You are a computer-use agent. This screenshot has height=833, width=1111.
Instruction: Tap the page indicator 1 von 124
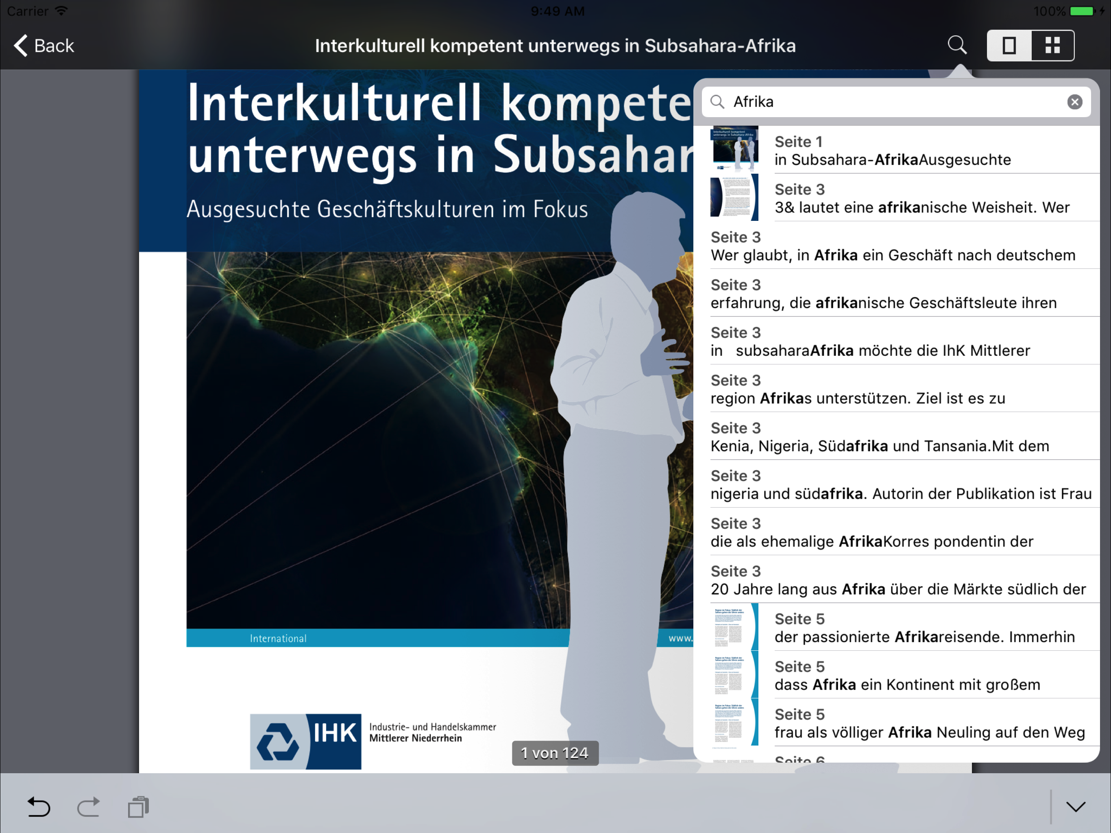point(555,753)
